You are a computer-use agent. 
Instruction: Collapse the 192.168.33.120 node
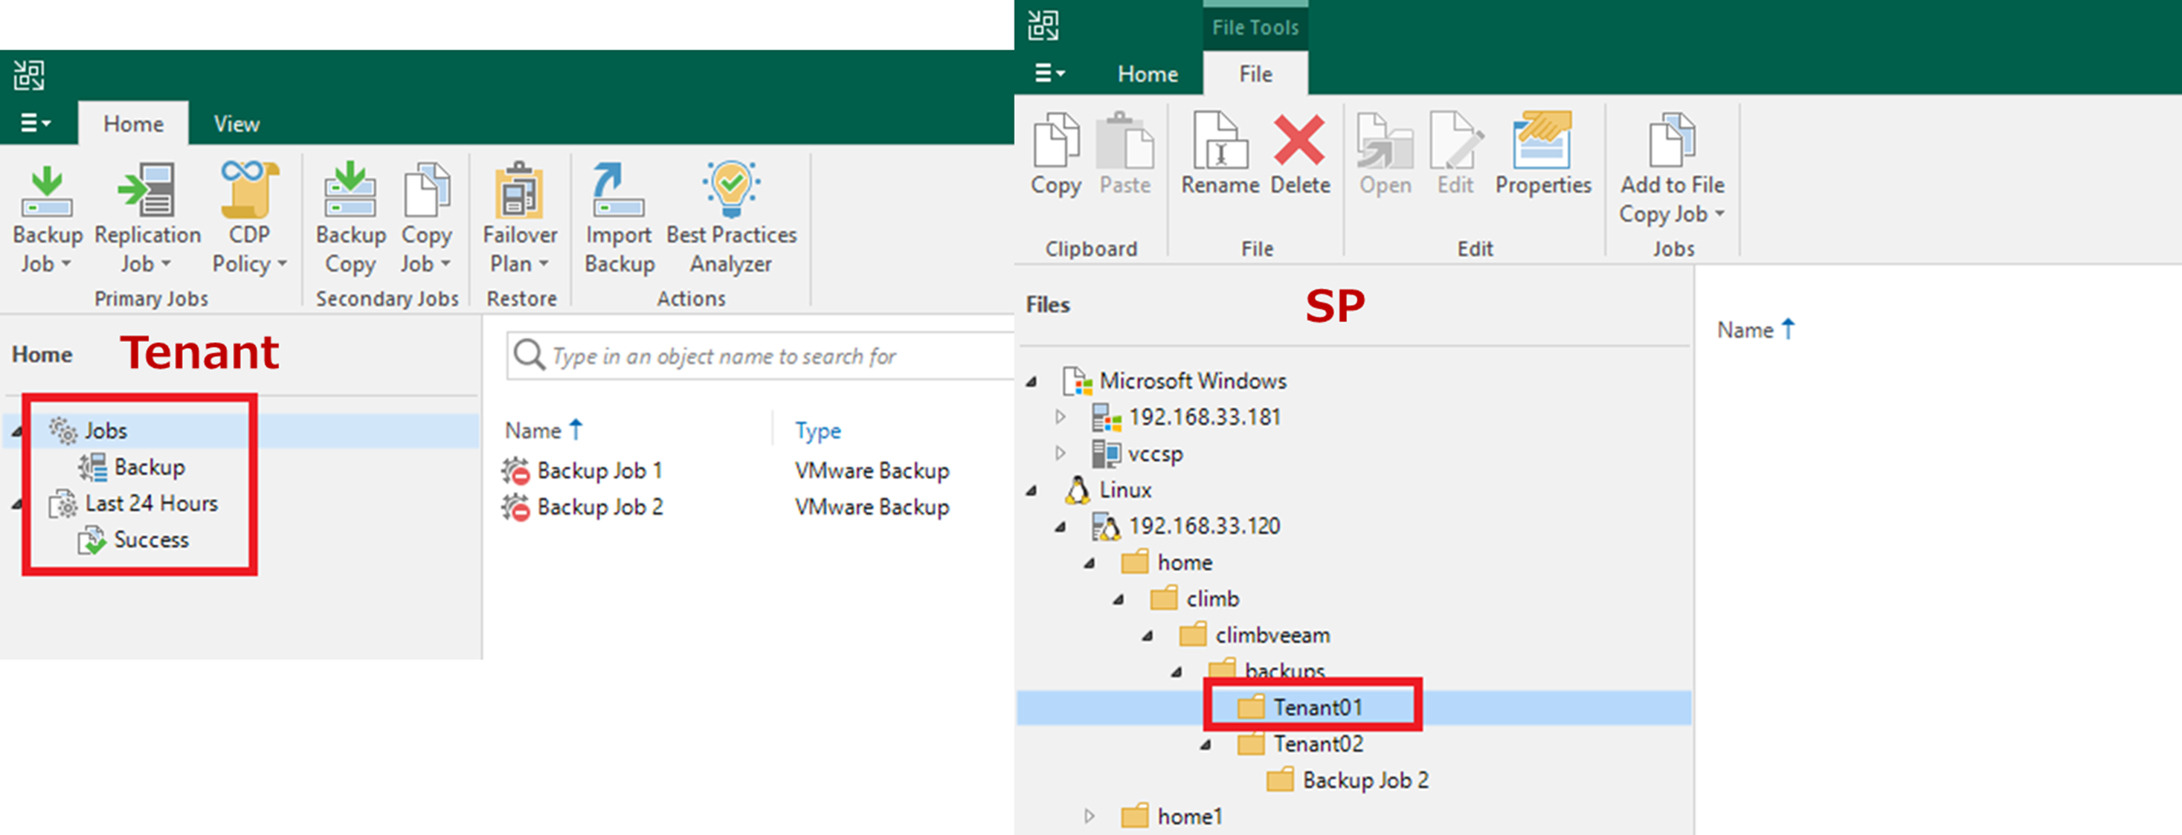(1061, 526)
